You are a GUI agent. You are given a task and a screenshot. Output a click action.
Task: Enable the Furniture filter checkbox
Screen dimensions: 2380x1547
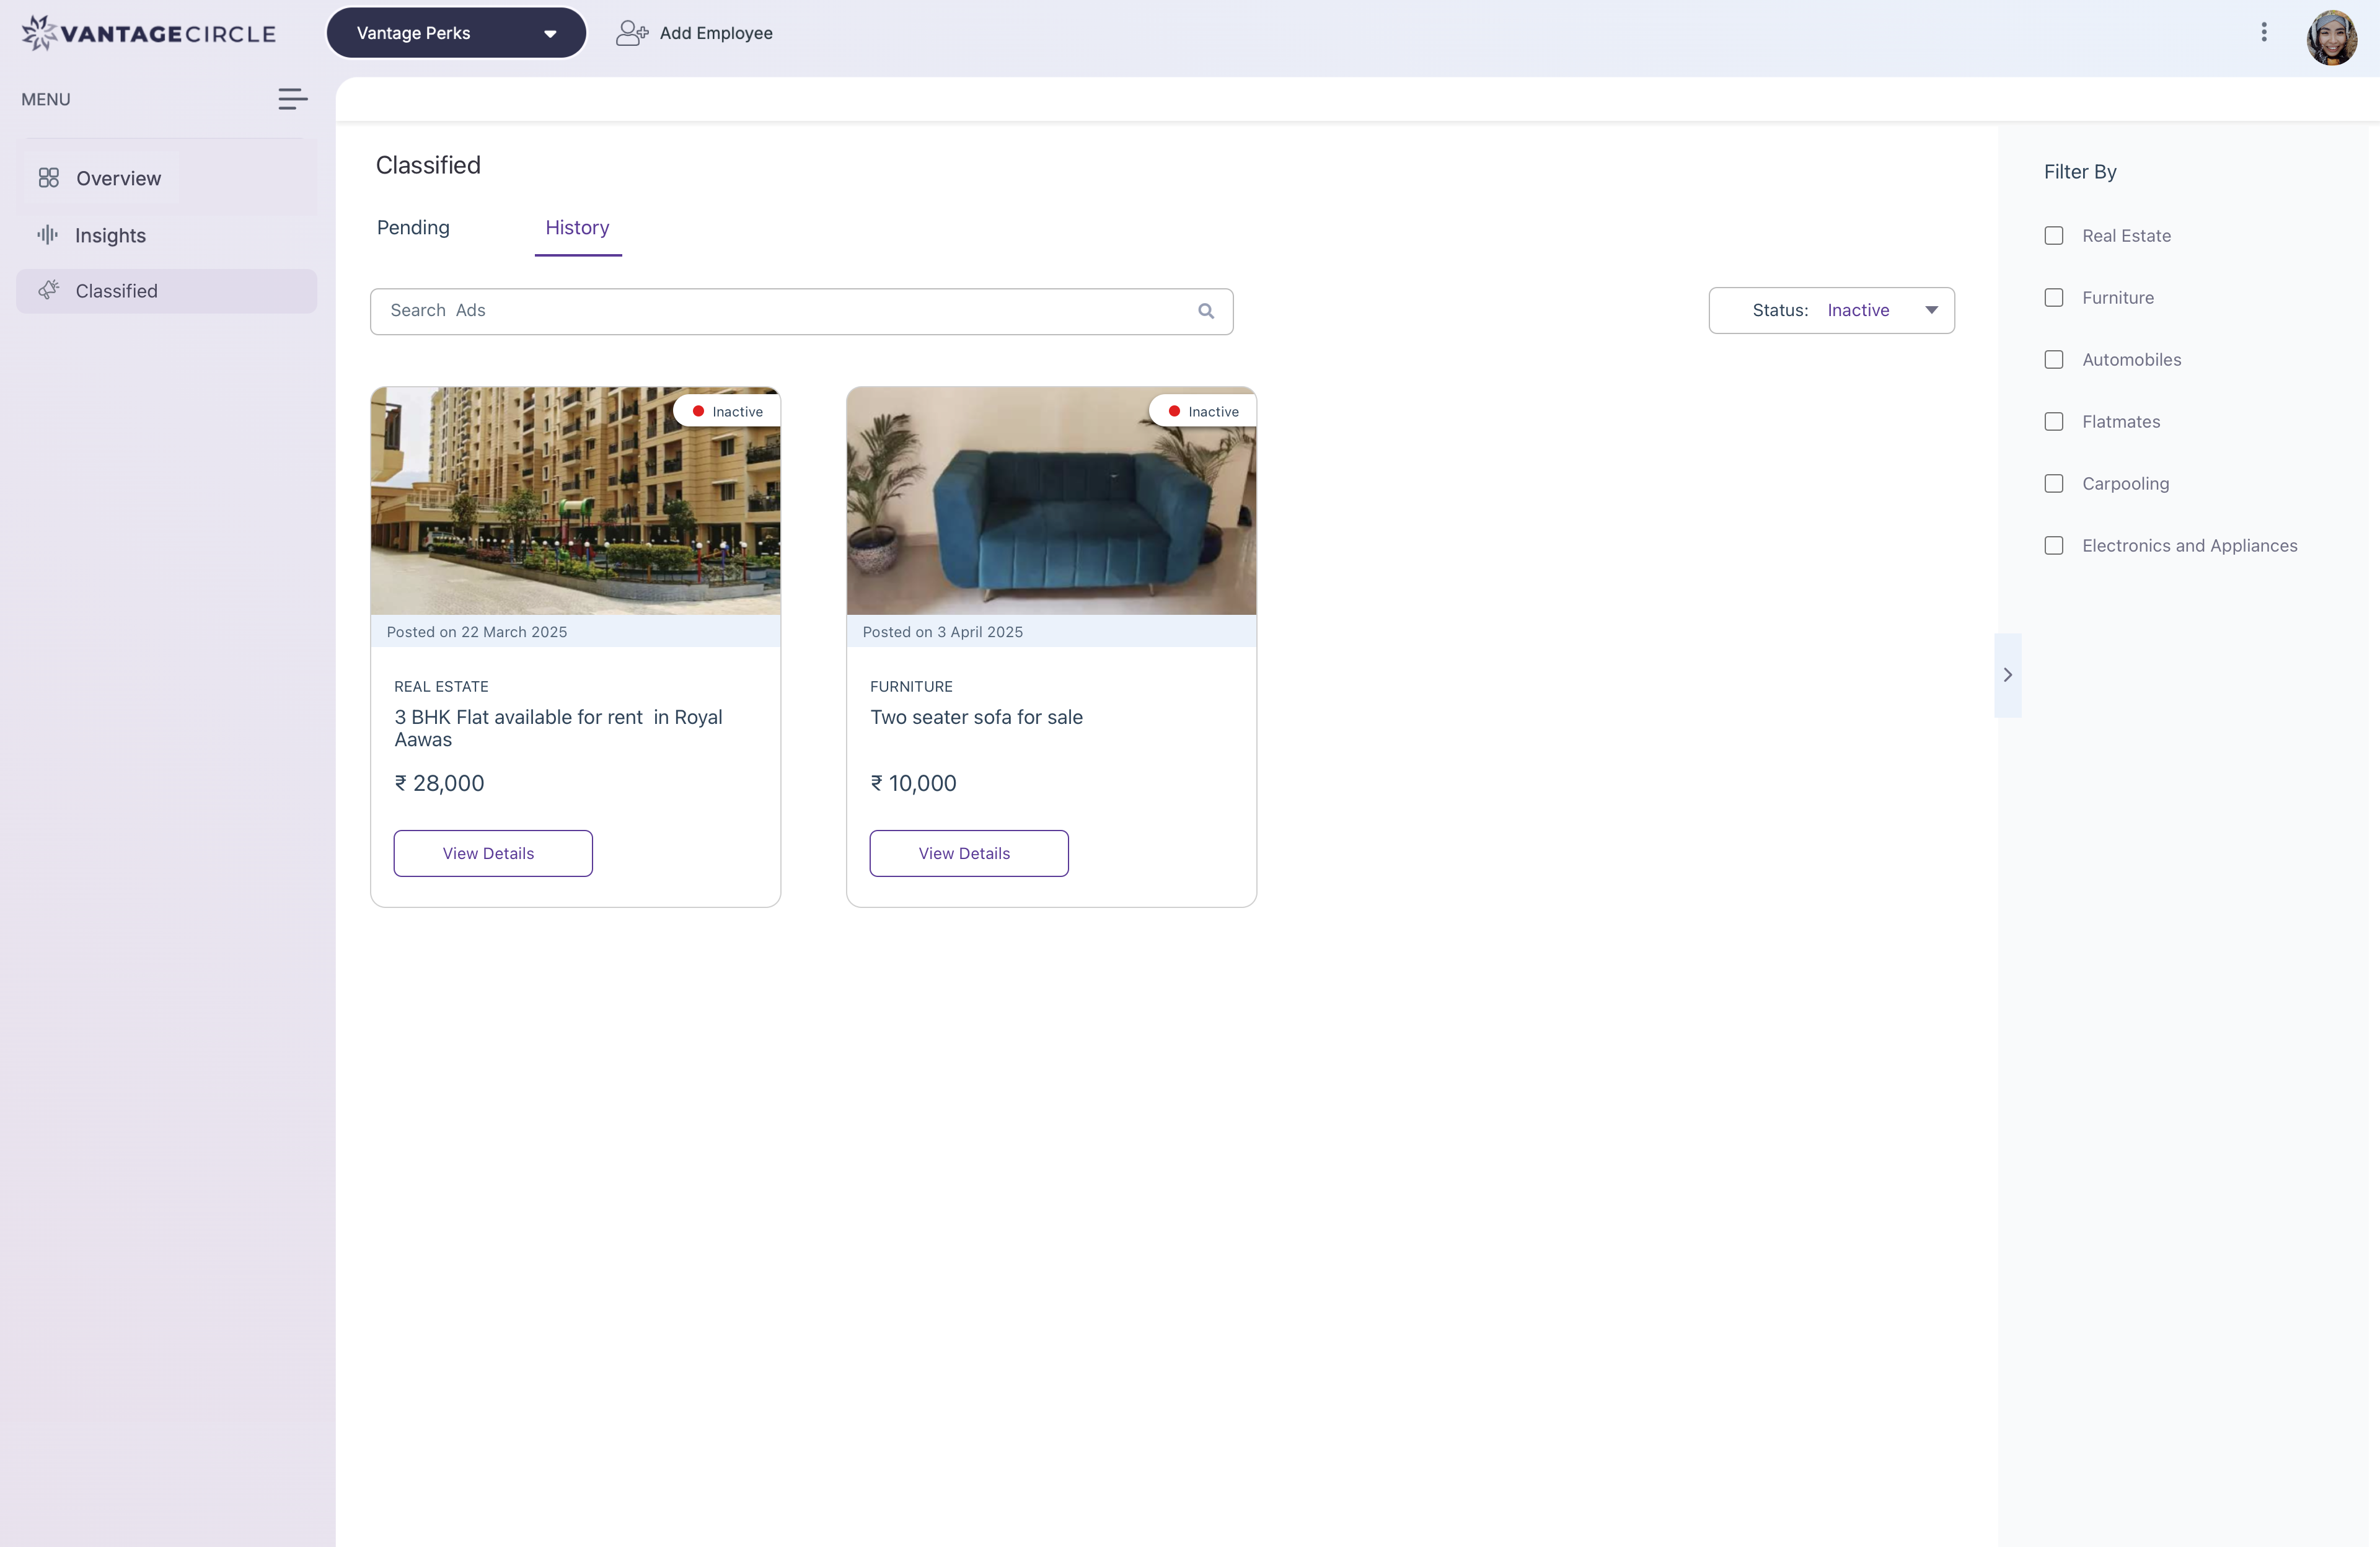point(2054,298)
